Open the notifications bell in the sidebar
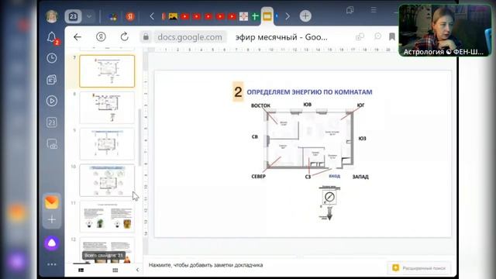This screenshot has width=496, height=279. [52, 37]
